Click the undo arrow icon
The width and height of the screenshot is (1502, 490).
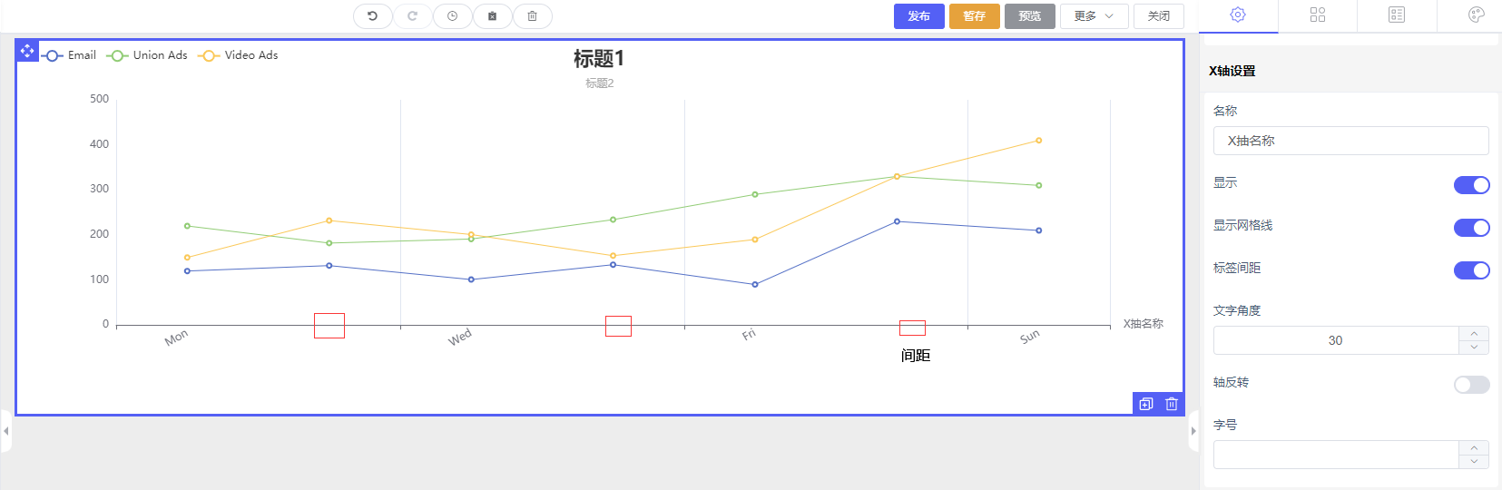click(372, 16)
